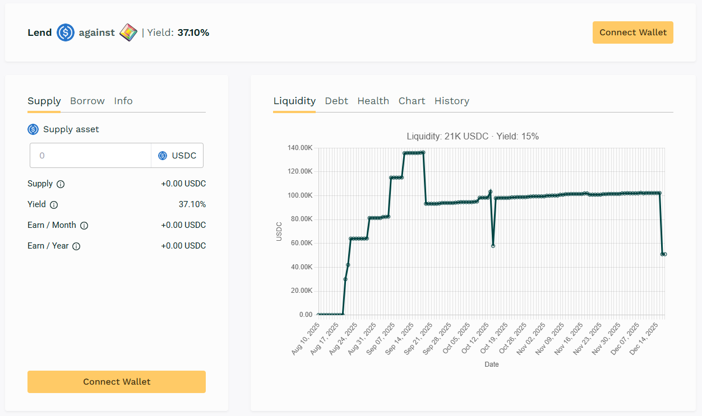The height and width of the screenshot is (416, 702).
Task: Click the colorful collateral token icon
Action: click(128, 32)
